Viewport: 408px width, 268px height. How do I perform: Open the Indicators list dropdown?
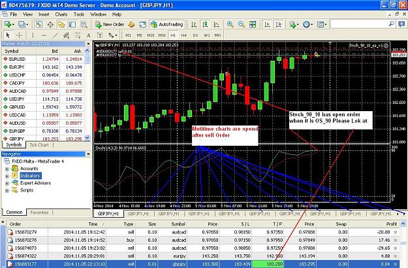click(x=294, y=24)
